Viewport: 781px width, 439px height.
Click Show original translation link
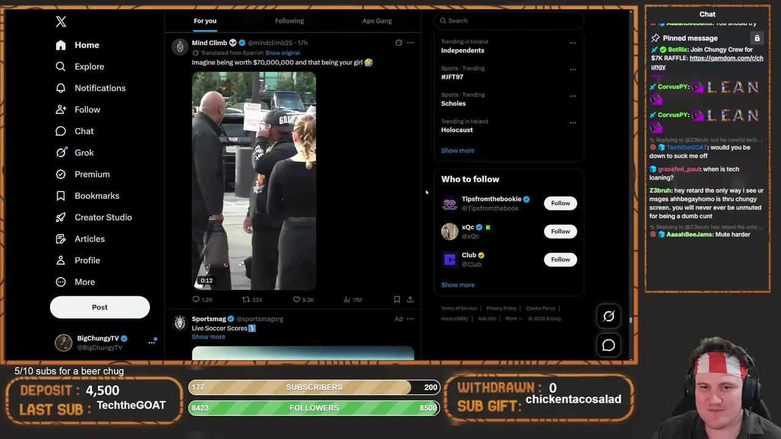(283, 53)
